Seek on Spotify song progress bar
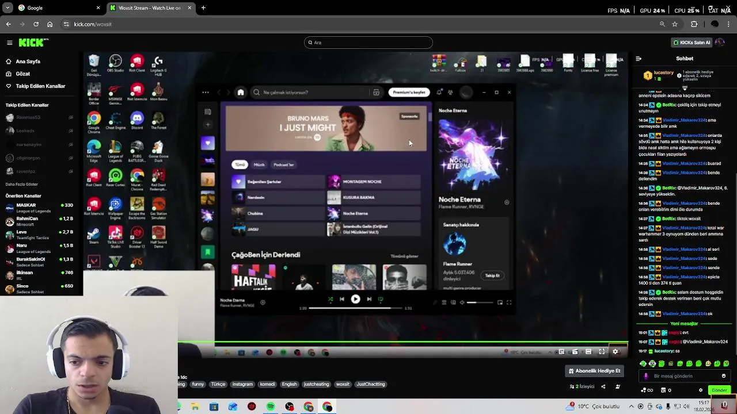The width and height of the screenshot is (737, 414). (x=355, y=308)
